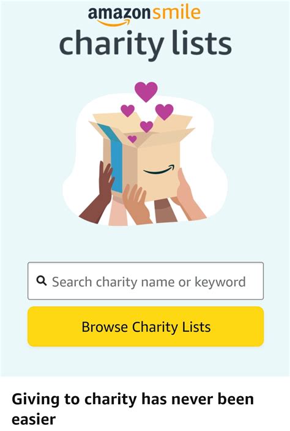This screenshot has width=290, height=431.
Task: Focus the Search charity name or keyword field
Action: (146, 281)
